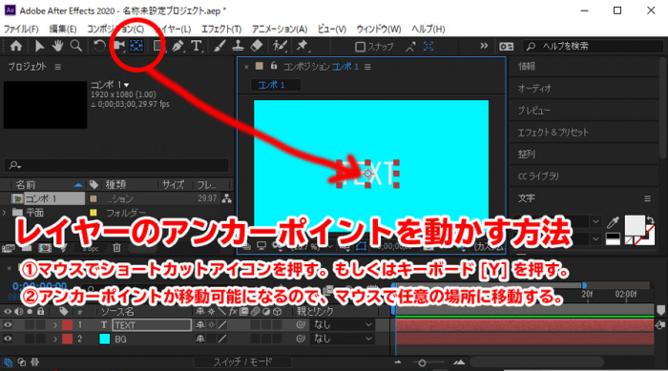Screen dimensions: 668x371
Task: Choose the Puppet Pin tool
Action: pyautogui.click(x=303, y=46)
